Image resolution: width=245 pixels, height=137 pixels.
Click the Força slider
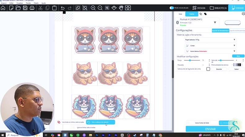click(x=192, y=60)
